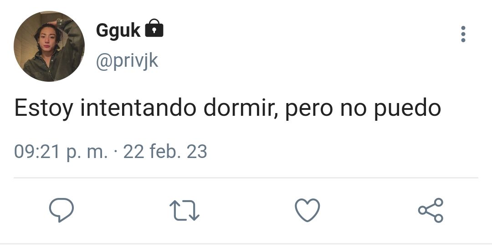Toggle retweet on Gguk's post
This screenshot has width=492, height=252.
[x=184, y=210]
